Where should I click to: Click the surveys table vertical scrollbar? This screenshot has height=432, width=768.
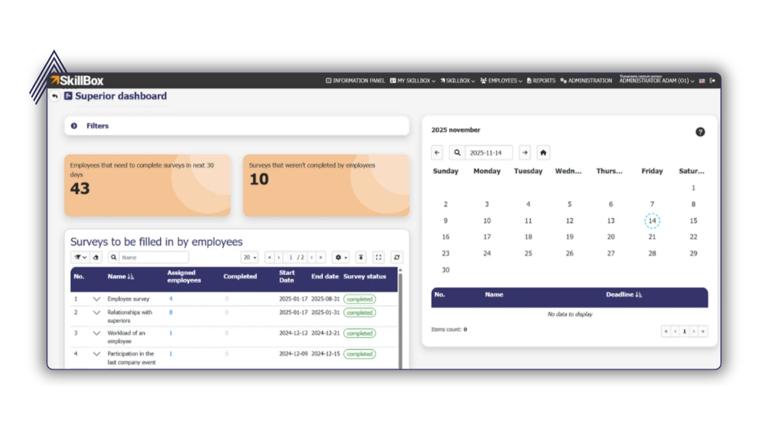pos(399,312)
